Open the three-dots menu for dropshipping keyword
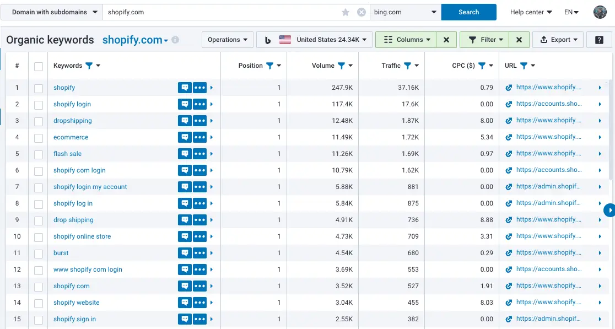615x329 pixels. pos(199,121)
